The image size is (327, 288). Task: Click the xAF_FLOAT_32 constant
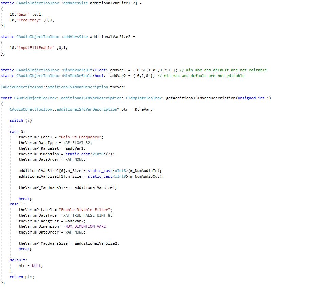[77, 143]
